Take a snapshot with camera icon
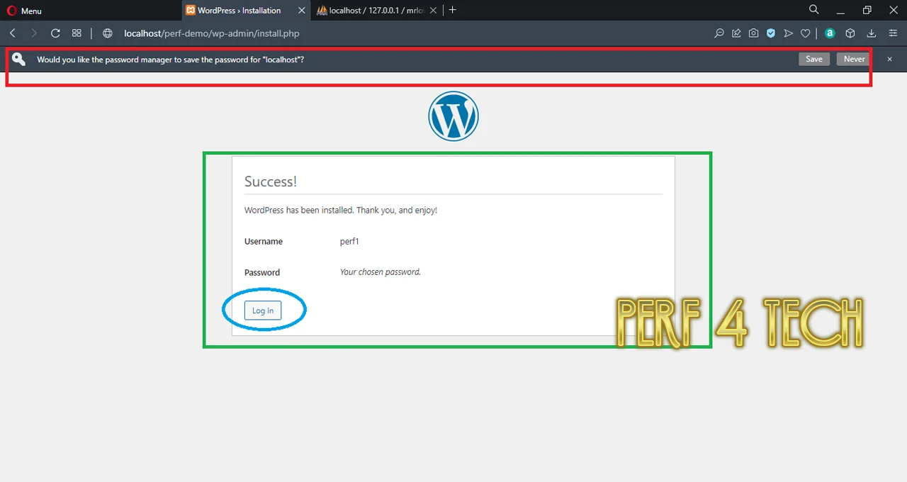This screenshot has height=482, width=907. [x=753, y=33]
